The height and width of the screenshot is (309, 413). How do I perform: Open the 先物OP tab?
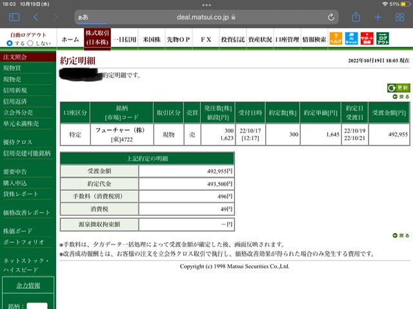pos(179,39)
